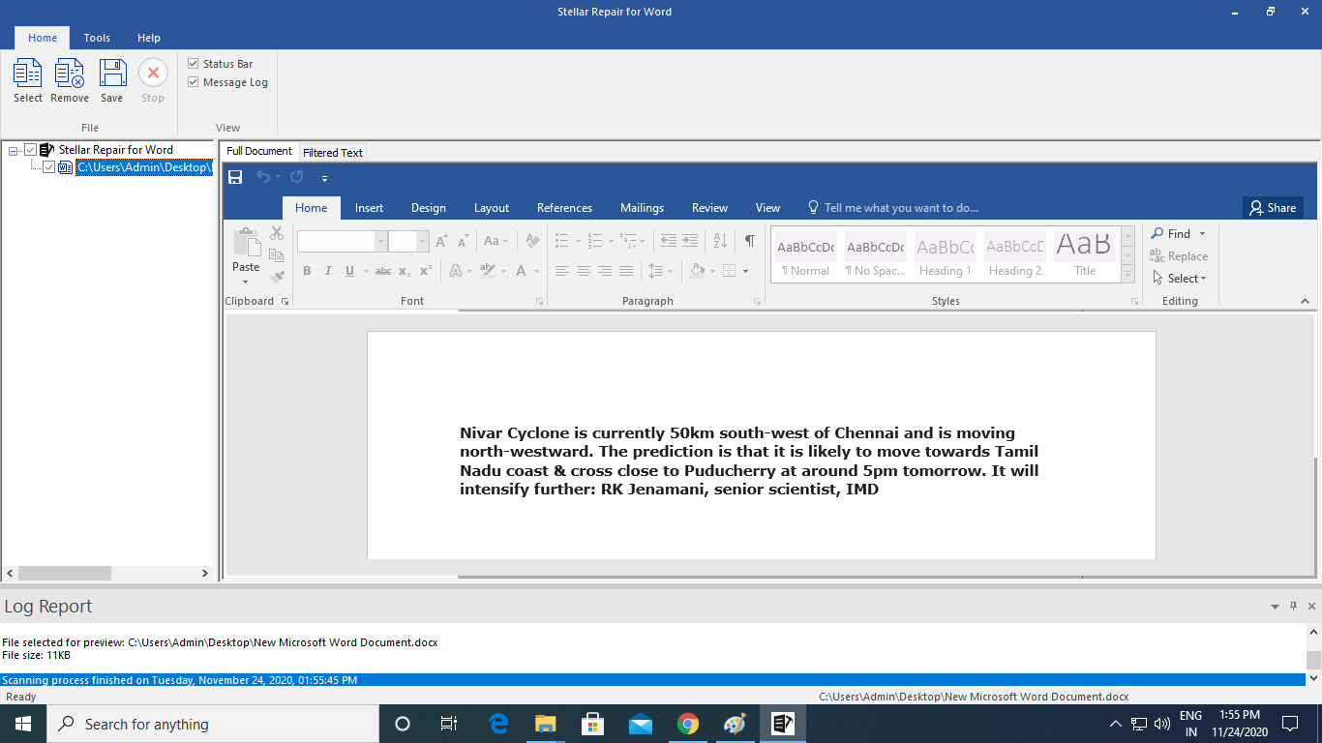
Task: Collapse the Word ribbon with the chevron
Action: point(1305,302)
